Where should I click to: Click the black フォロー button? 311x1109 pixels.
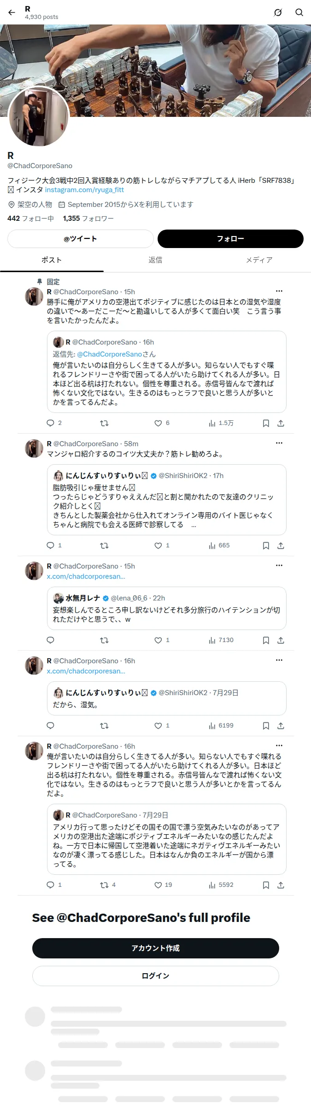[230, 239]
